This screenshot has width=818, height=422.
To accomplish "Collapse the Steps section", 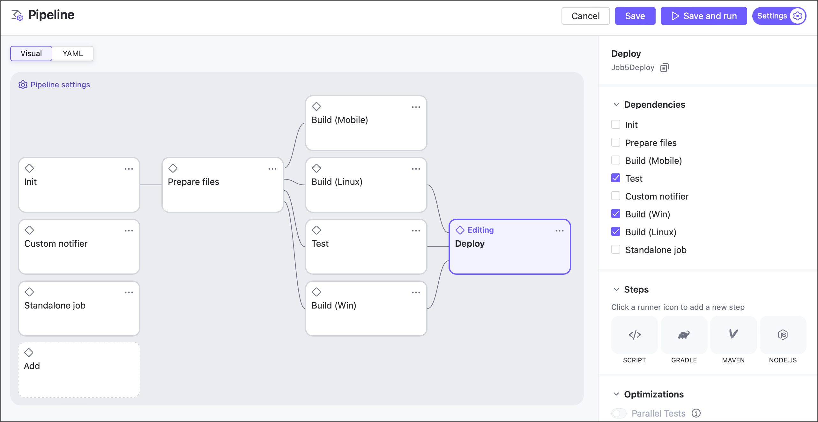I will tap(616, 290).
